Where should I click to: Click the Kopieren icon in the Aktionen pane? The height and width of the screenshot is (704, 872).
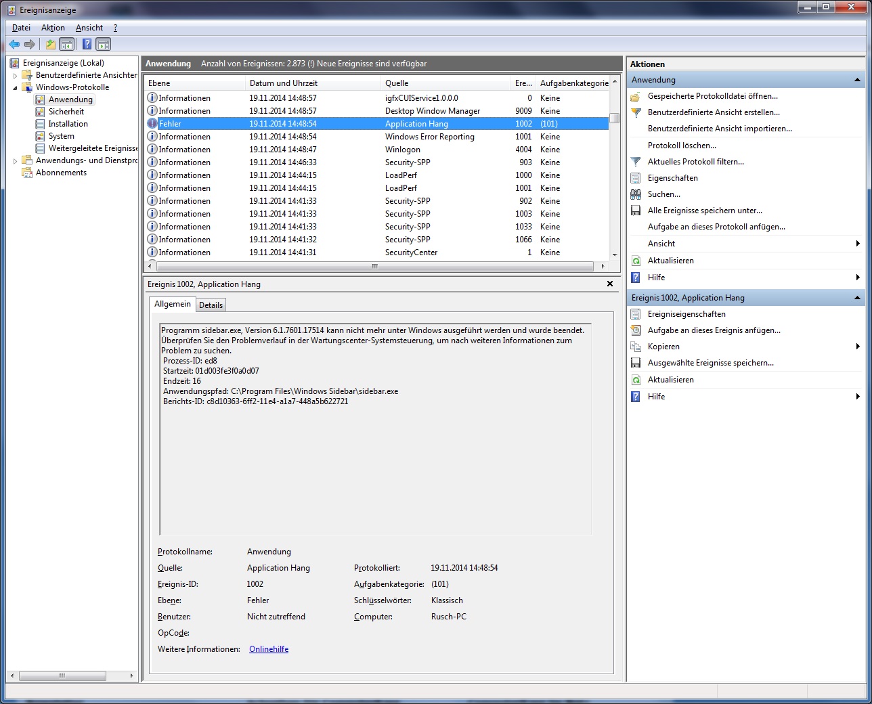click(x=636, y=347)
